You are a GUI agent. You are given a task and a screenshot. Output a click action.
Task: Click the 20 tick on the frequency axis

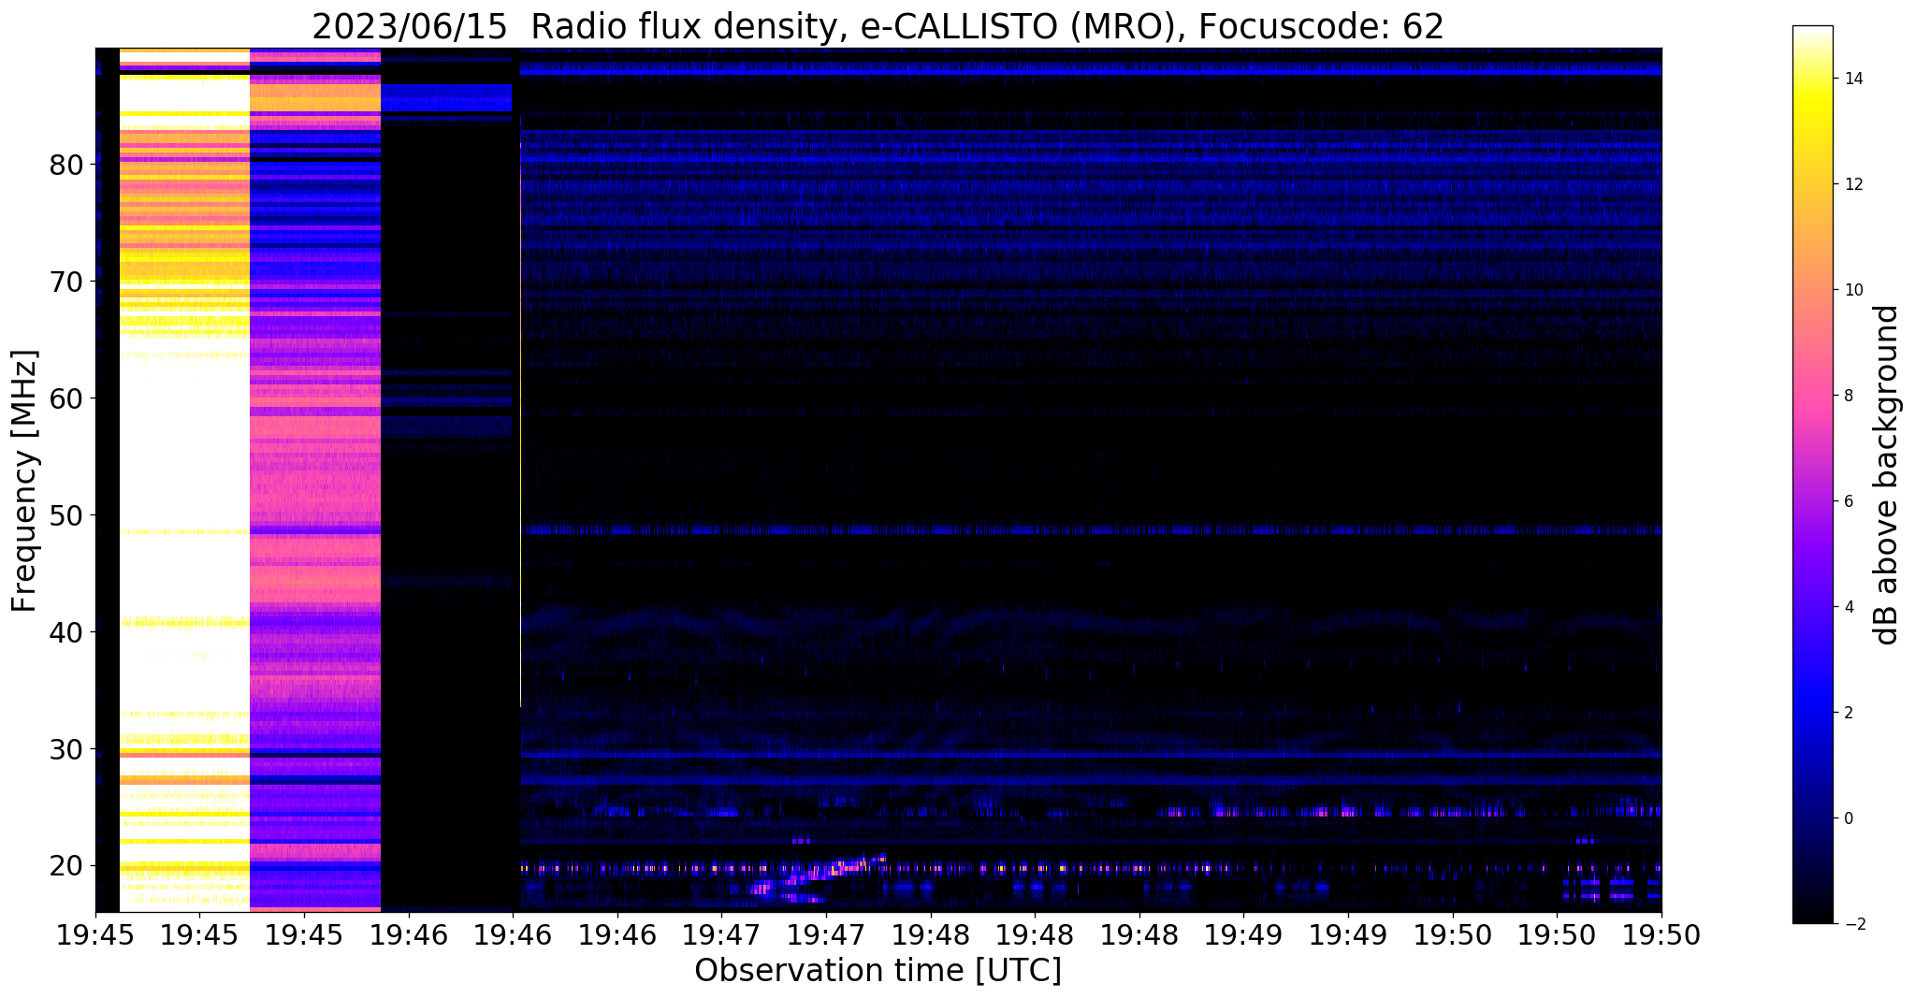coord(67,866)
